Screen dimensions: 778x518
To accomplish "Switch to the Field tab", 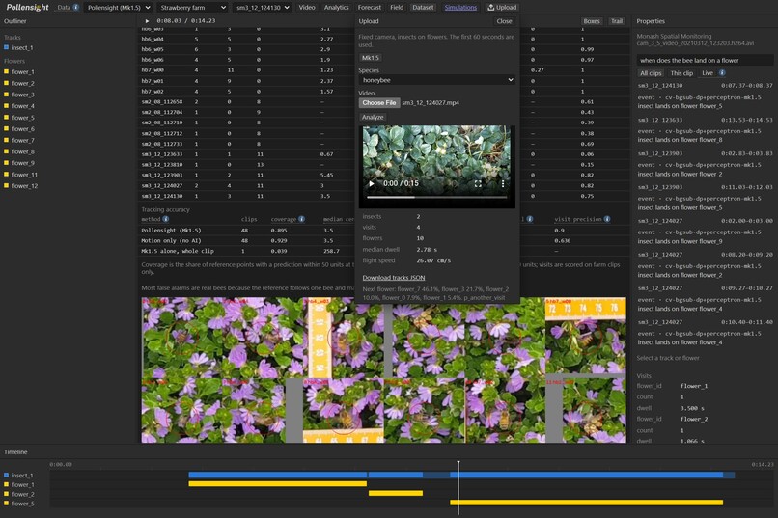I will (397, 8).
